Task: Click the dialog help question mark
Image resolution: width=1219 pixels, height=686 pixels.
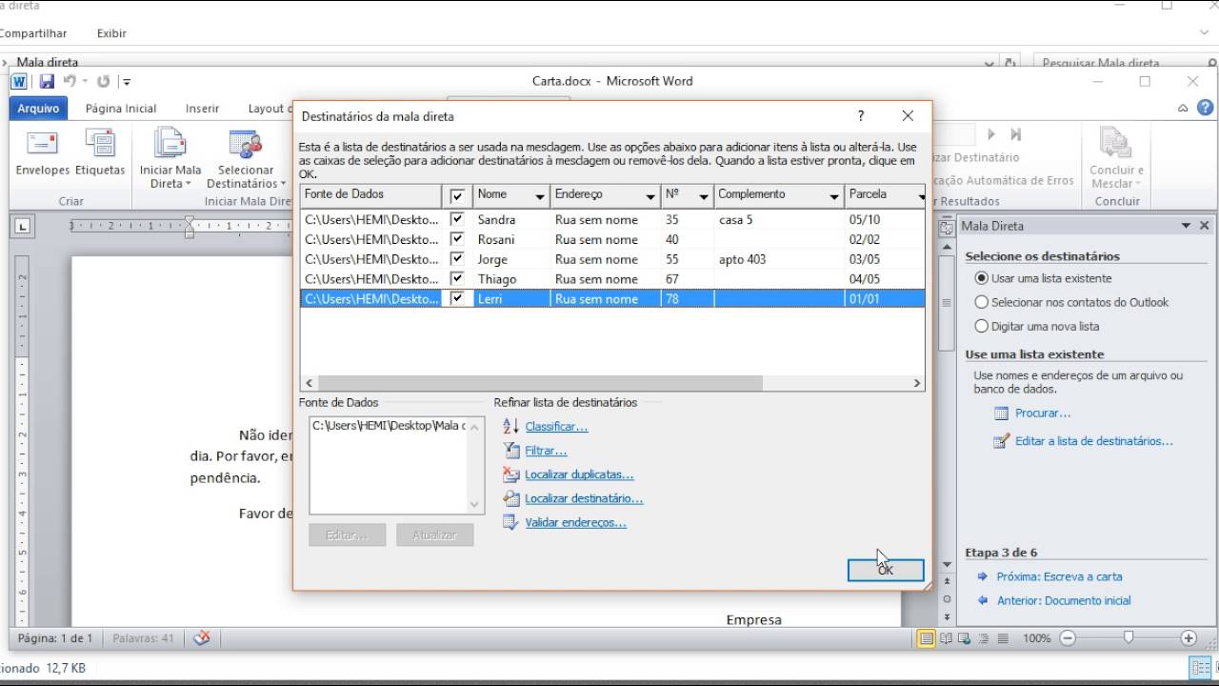Action: pyautogui.click(x=861, y=115)
